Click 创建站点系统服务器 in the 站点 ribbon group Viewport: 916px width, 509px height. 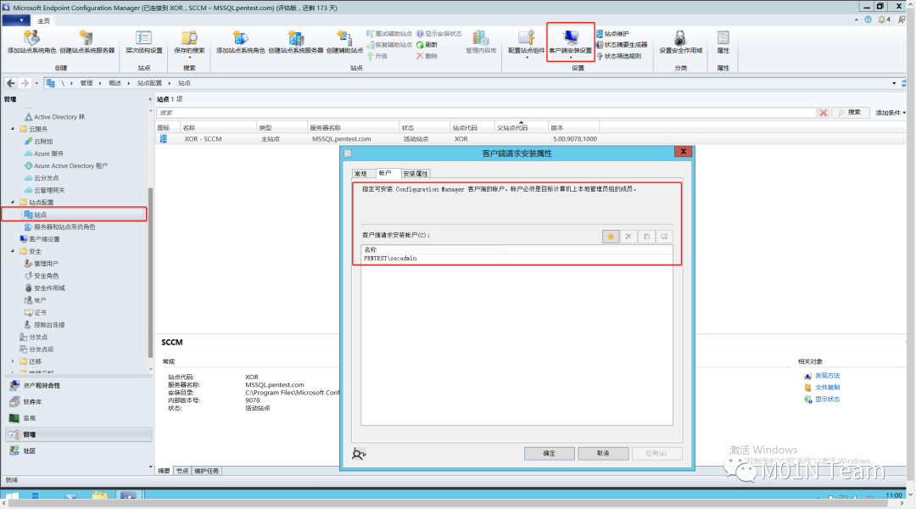pyautogui.click(x=296, y=42)
